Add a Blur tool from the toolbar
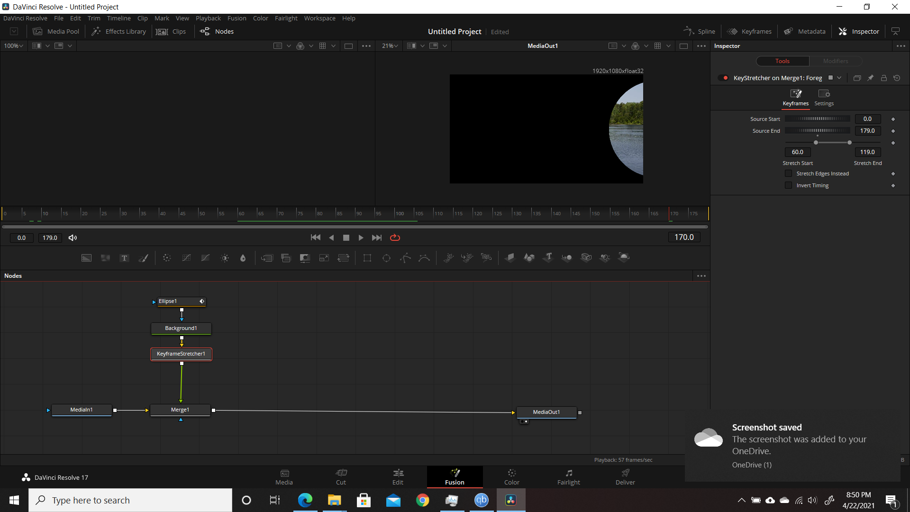910x512 pixels. 243,258
